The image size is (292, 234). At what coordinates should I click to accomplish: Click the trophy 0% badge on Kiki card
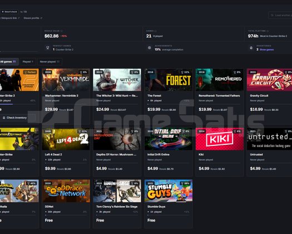point(237,131)
